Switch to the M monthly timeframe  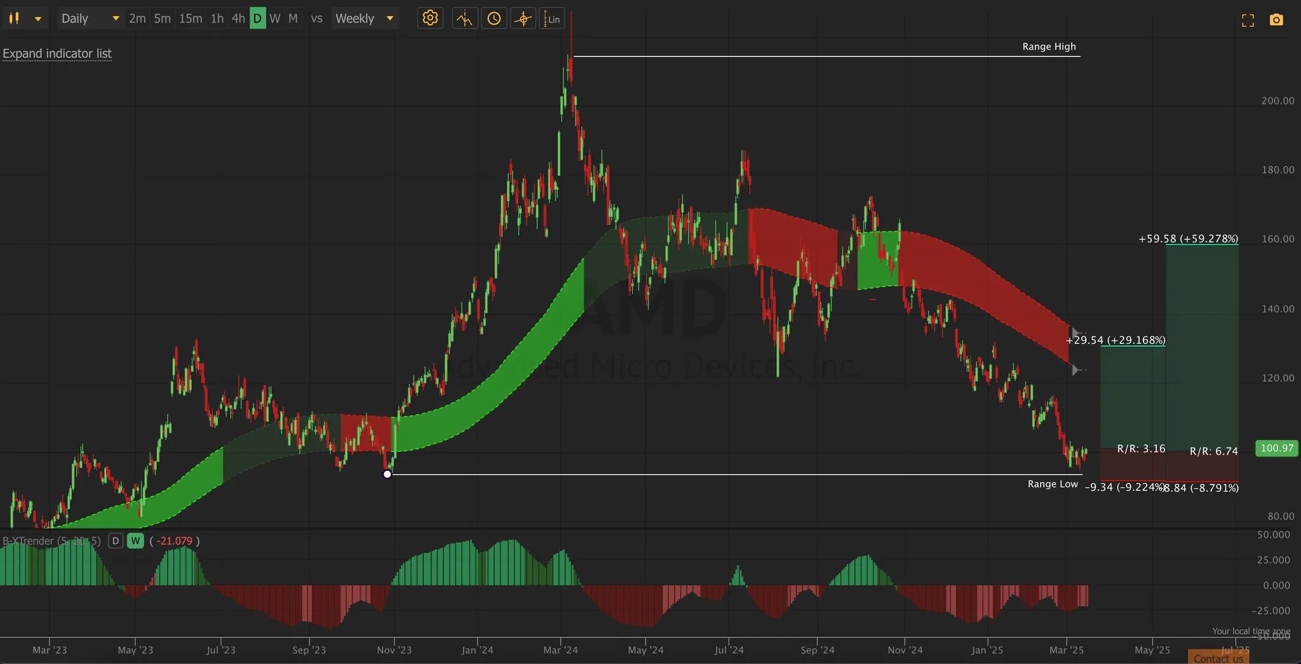point(293,18)
